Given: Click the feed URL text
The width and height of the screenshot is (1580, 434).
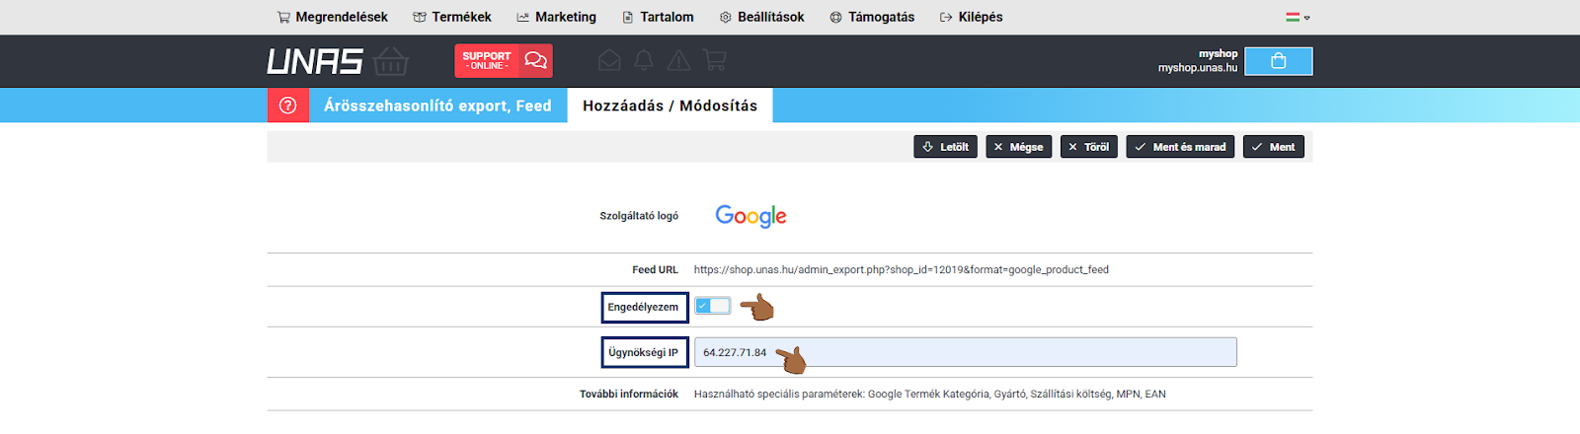Looking at the screenshot, I should pos(902,269).
